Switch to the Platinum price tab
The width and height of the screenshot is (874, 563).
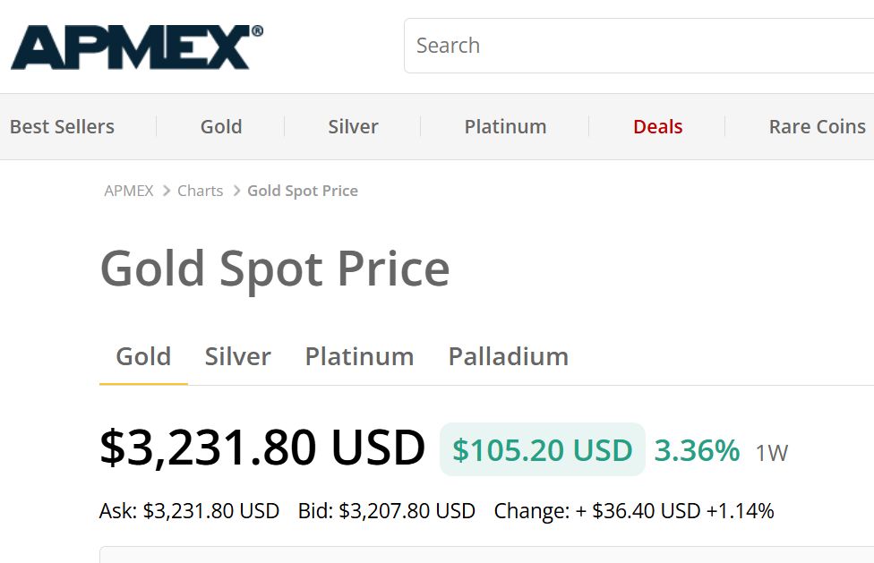point(359,357)
